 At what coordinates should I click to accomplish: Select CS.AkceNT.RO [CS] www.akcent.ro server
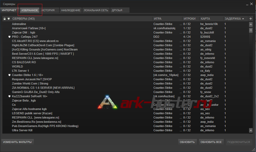coord(125,41)
